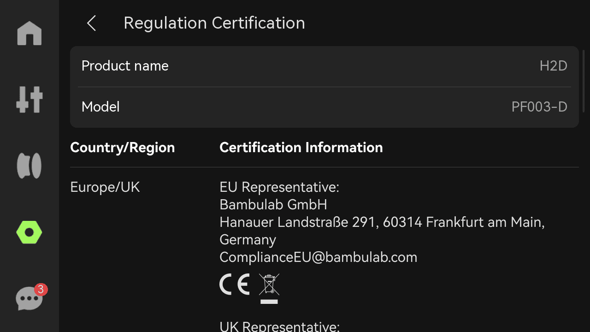590x332 pixels.
Task: Click the Certification Information column header
Action: click(x=301, y=148)
